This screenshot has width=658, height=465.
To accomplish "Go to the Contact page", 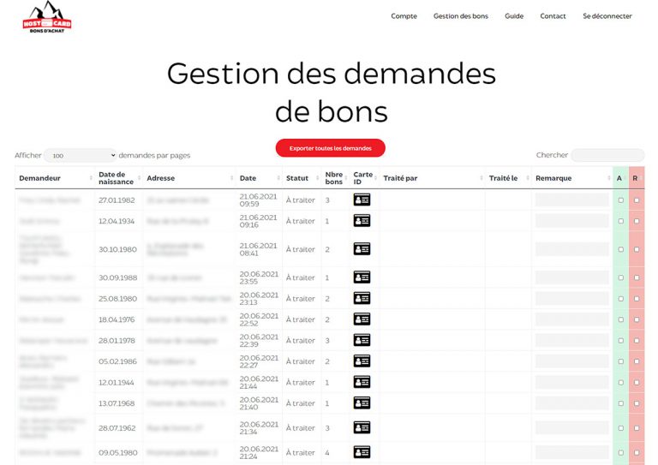I will (553, 16).
